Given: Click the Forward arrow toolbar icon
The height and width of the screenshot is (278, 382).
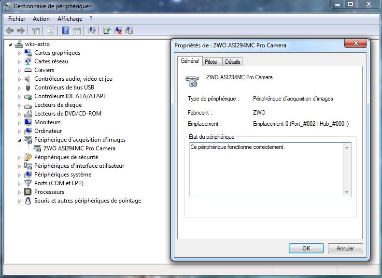Looking at the screenshot, I should (21, 31).
